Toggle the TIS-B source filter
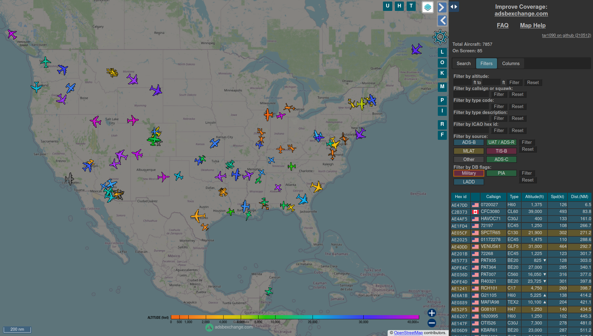This screenshot has height=336, width=593. click(x=501, y=151)
